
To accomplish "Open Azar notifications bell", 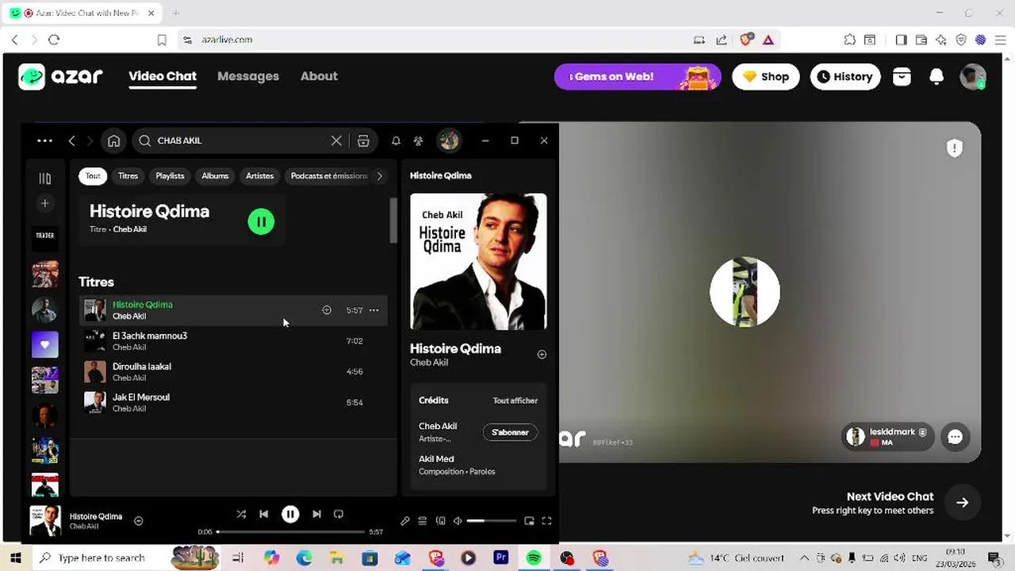I will click(x=936, y=76).
